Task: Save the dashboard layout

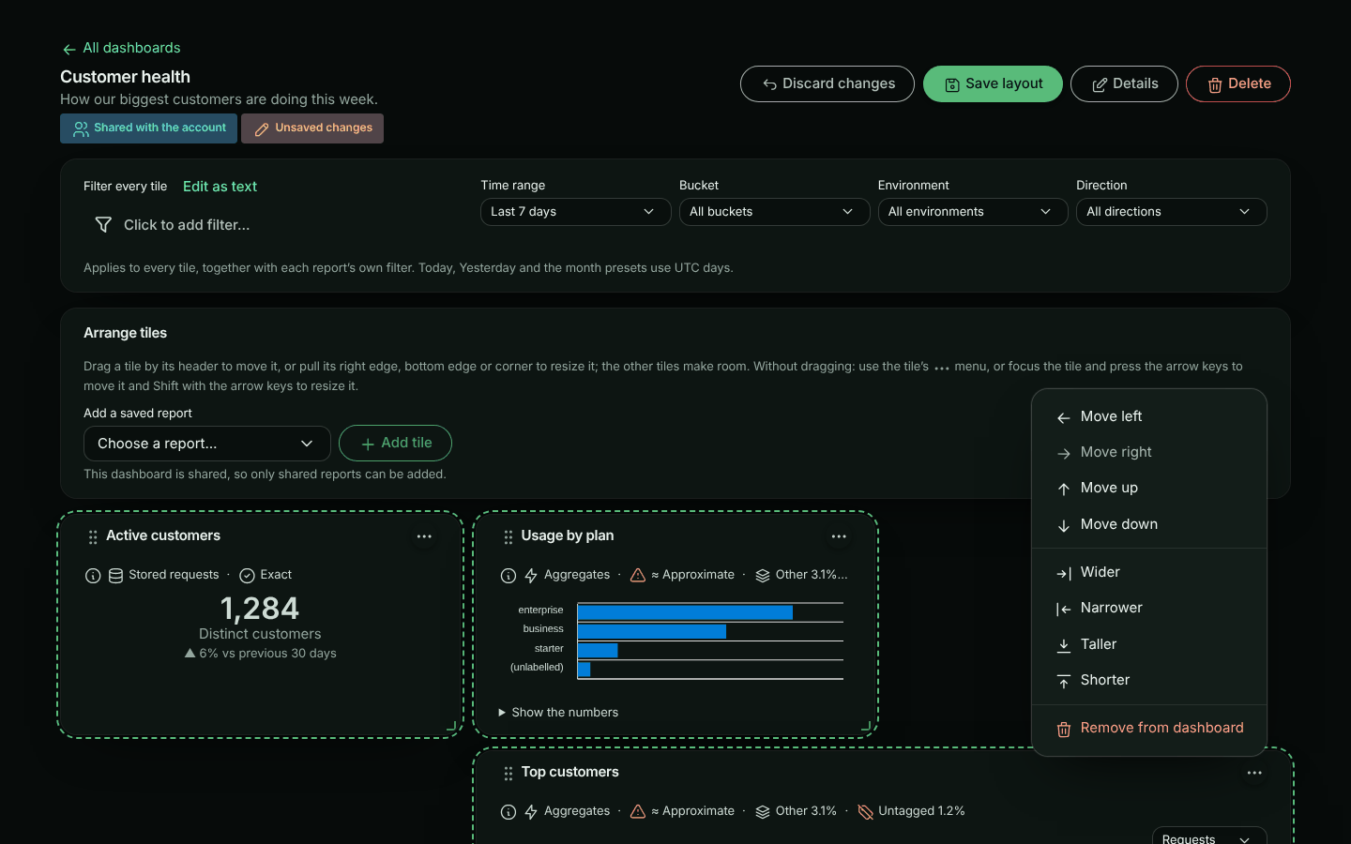Action: 993,84
